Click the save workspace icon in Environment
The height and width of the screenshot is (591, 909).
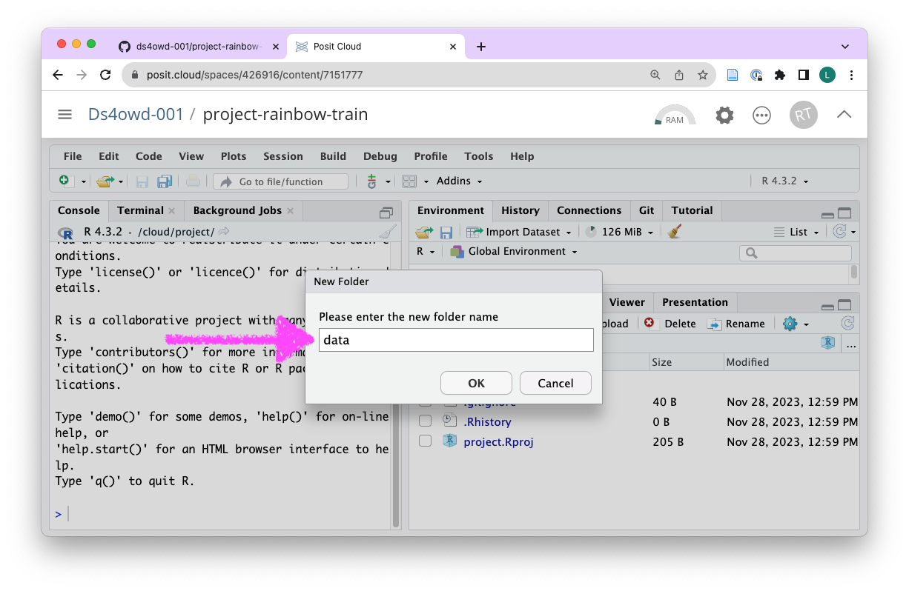(446, 233)
